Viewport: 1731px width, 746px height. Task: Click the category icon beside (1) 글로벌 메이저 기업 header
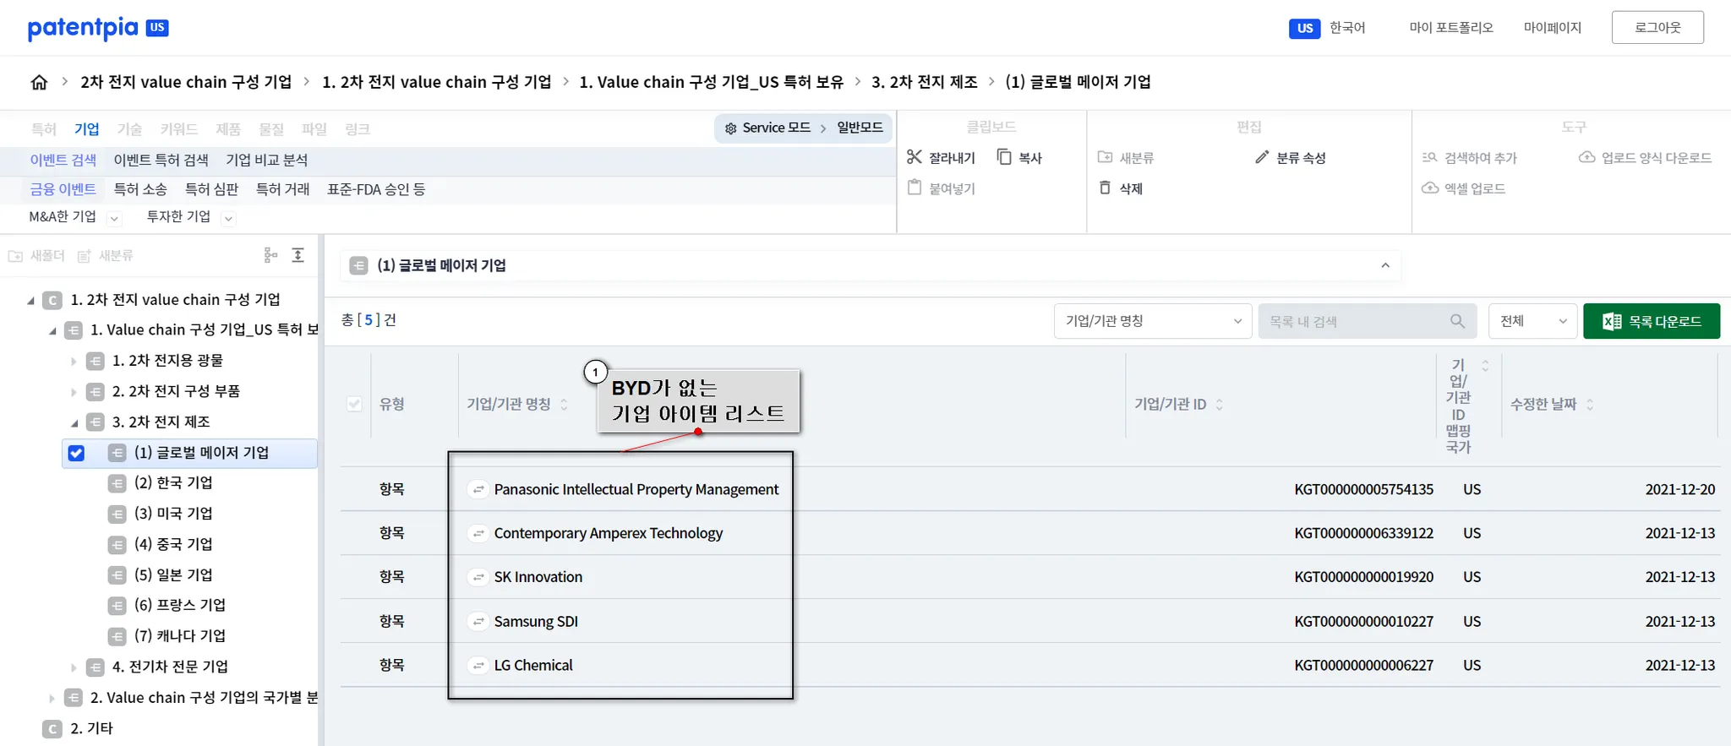[x=359, y=265]
